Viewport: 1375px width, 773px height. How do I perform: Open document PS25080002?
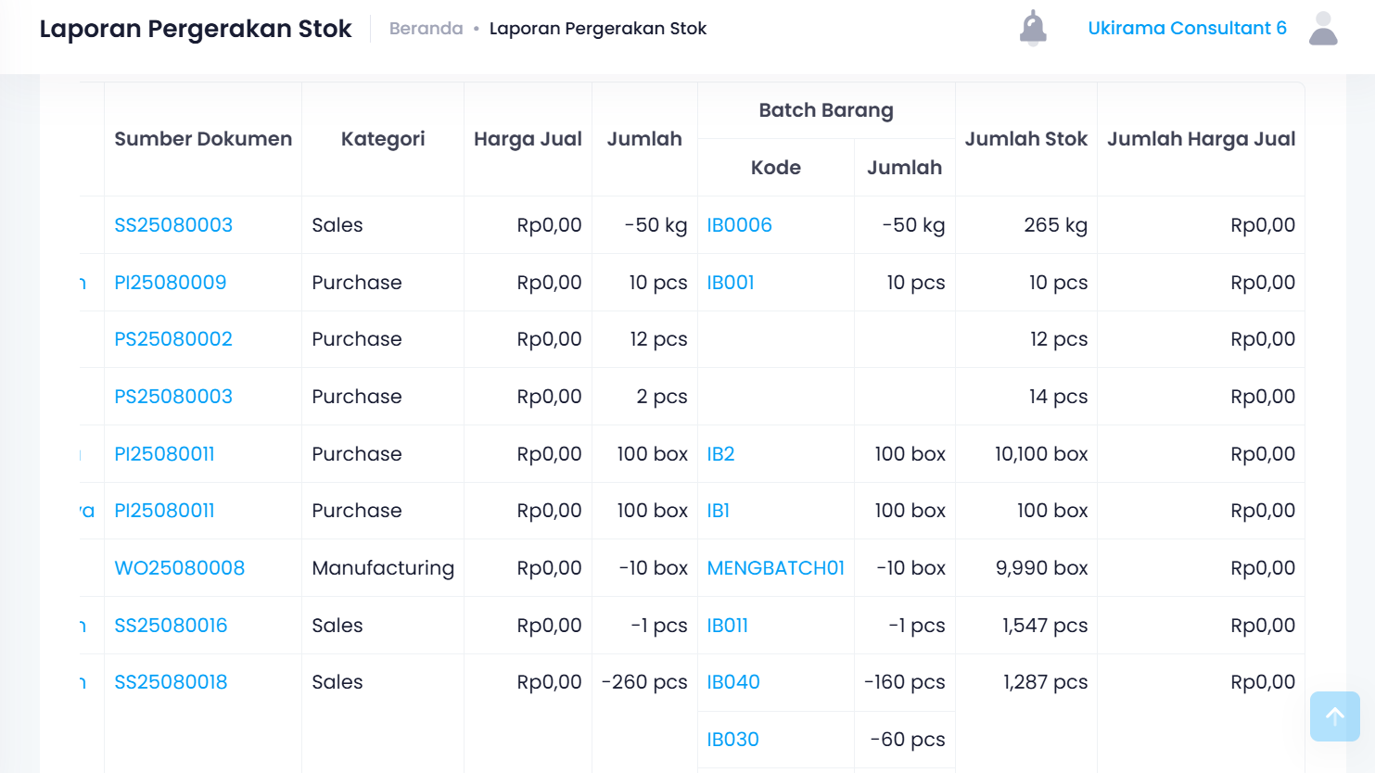point(173,339)
